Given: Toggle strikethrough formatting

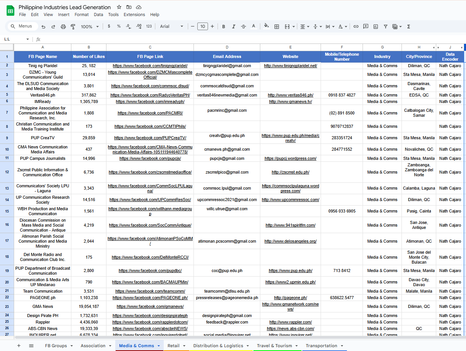Looking at the screenshot, I should (243, 27).
